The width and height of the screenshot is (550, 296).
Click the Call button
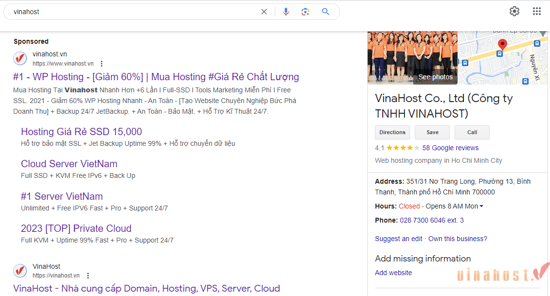click(472, 132)
